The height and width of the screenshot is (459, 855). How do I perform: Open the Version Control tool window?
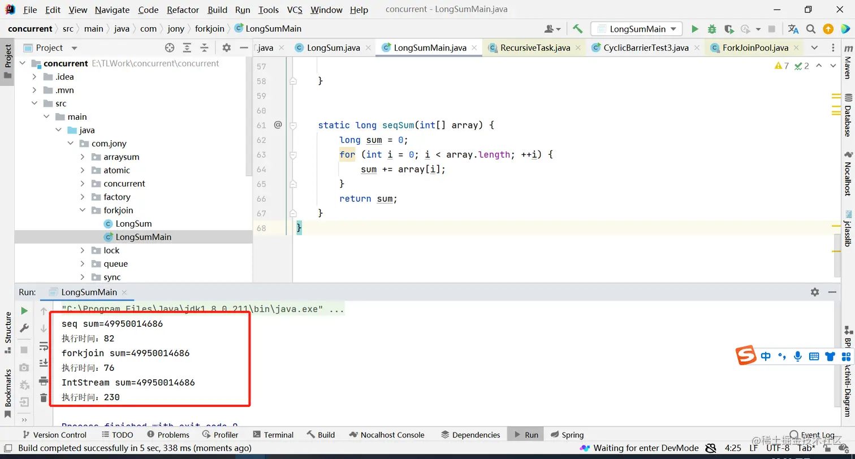pyautogui.click(x=54, y=435)
